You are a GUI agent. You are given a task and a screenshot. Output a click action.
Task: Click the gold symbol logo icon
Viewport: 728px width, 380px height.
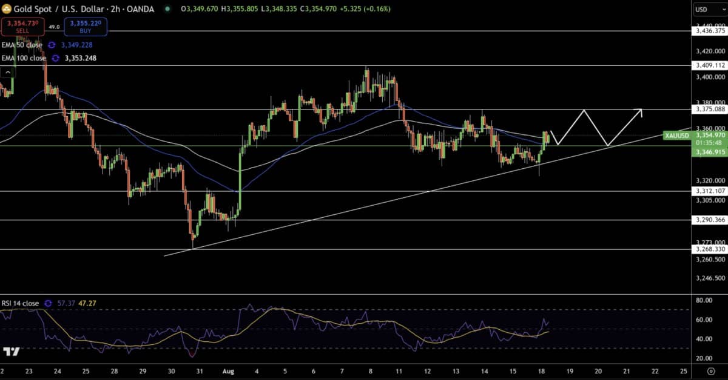point(7,9)
